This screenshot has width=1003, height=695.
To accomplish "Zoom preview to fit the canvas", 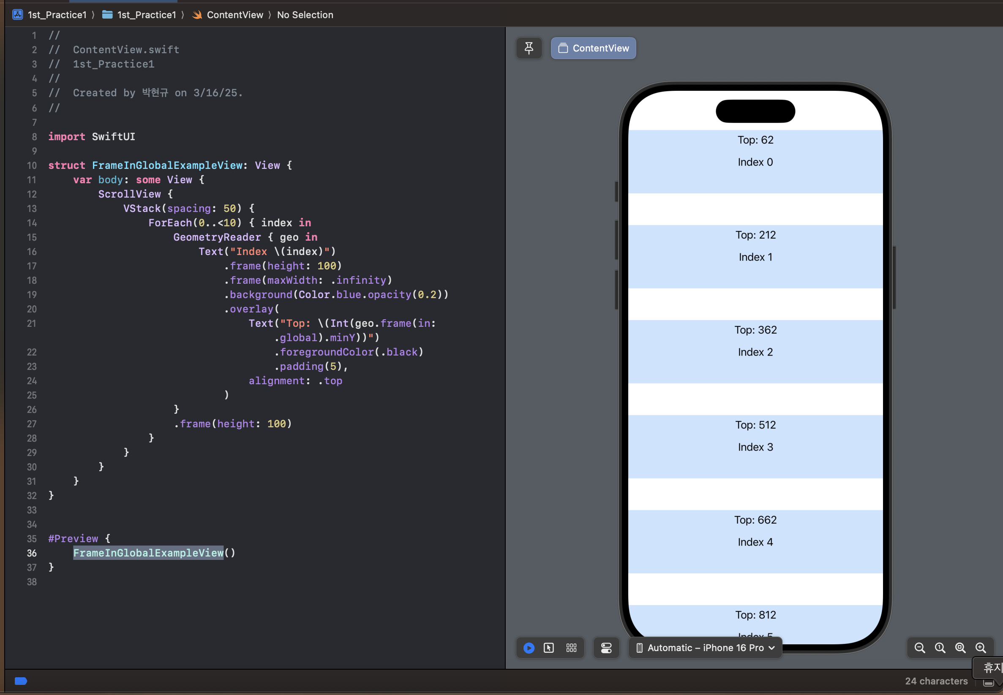I will [961, 648].
